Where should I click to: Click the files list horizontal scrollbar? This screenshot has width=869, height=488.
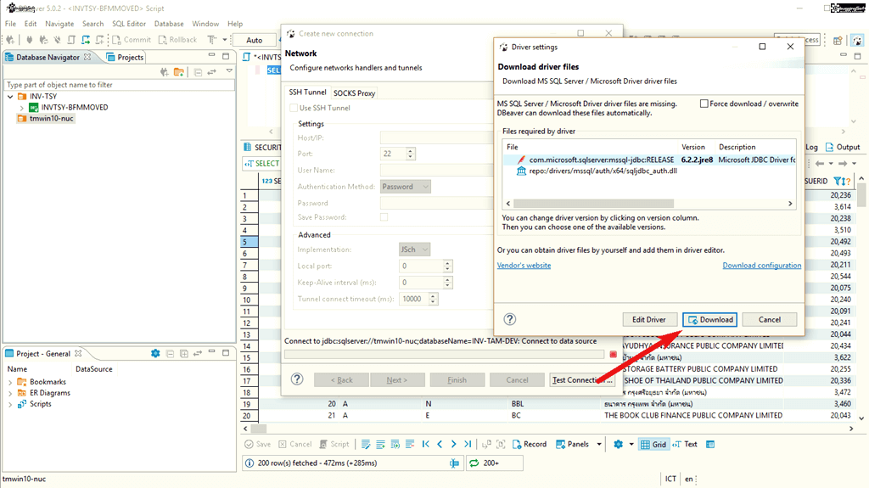tap(593, 204)
